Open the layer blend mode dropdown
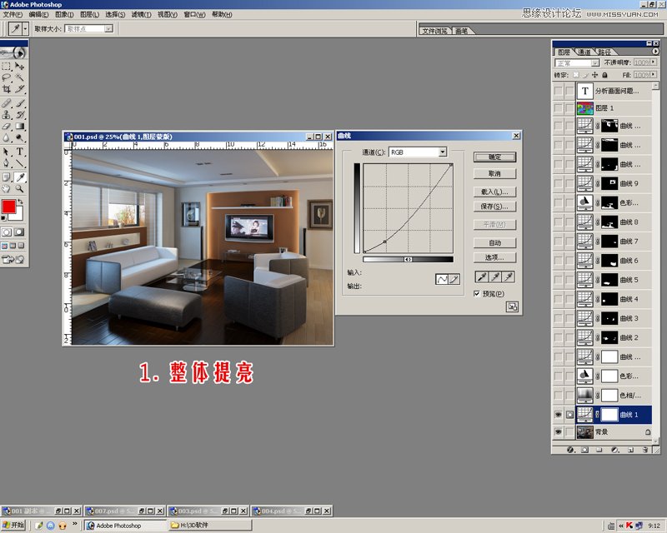 (x=595, y=63)
